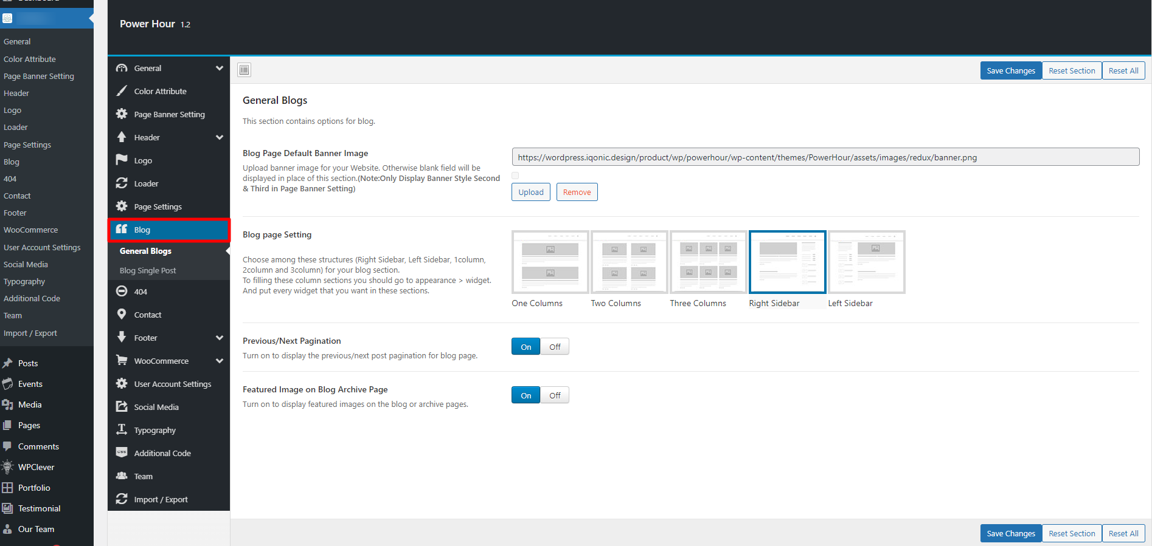Turn Featured Image on Blog Archive On
Viewport: 1152px width, 546px height.
pyautogui.click(x=526, y=395)
